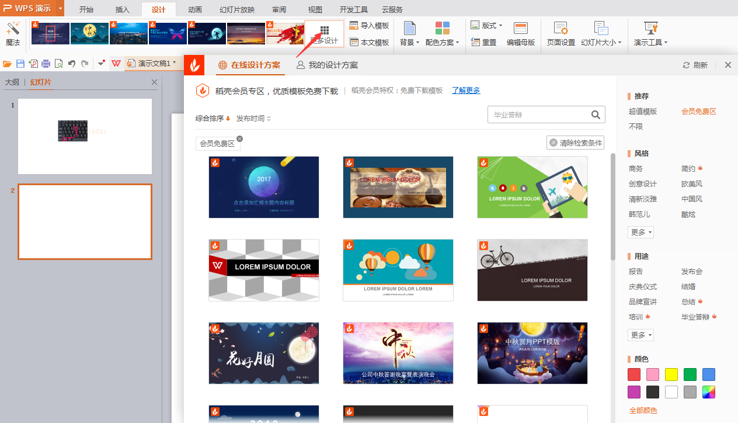
Task: Click the open folder icon in quick toolbar
Action: tap(8, 63)
